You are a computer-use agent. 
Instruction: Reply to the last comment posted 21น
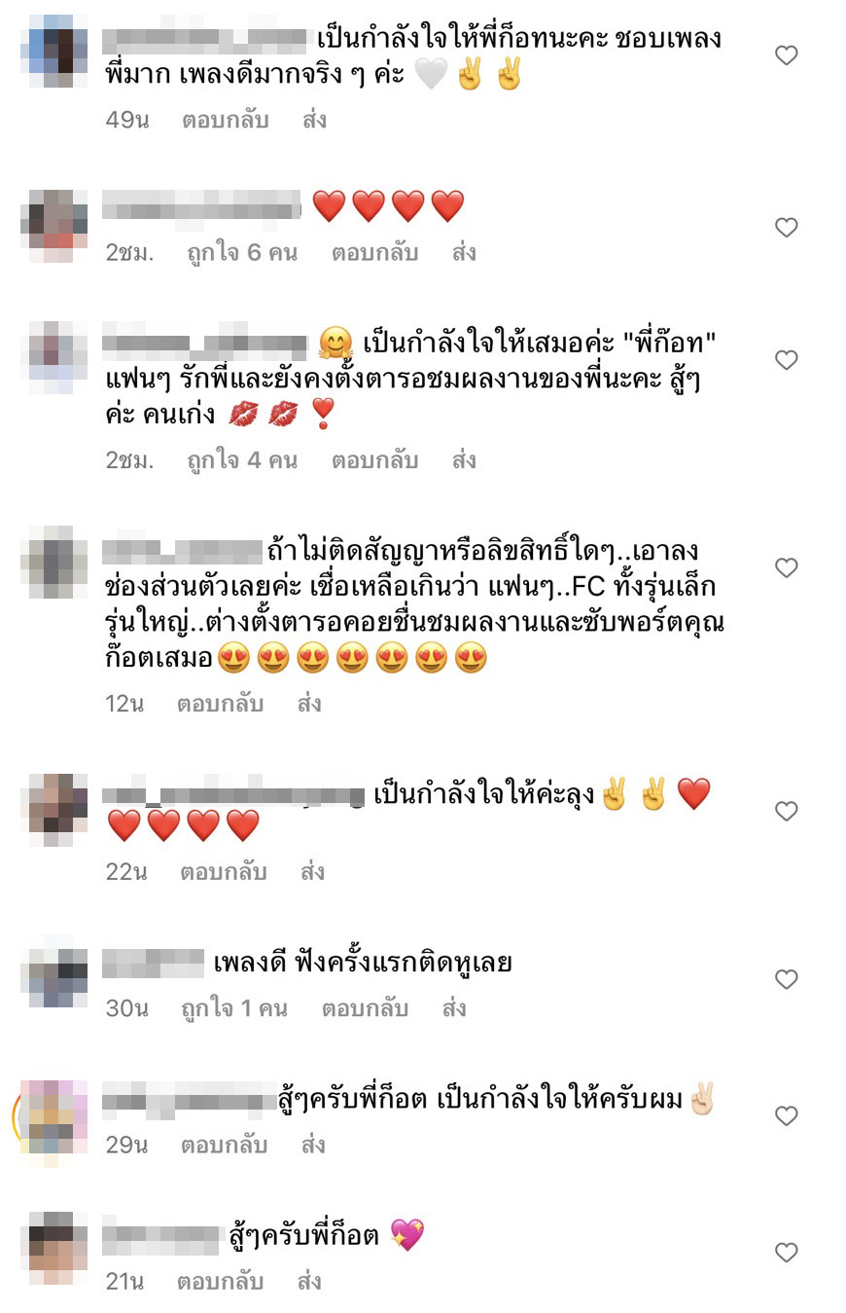pyautogui.click(x=220, y=1282)
